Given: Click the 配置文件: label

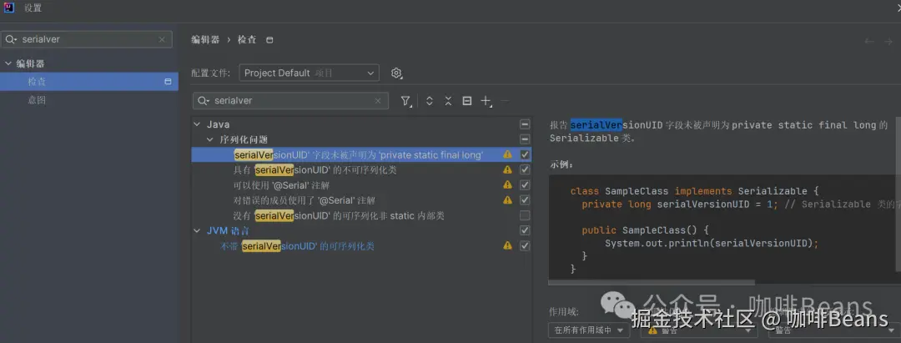Looking at the screenshot, I should pyautogui.click(x=211, y=73).
